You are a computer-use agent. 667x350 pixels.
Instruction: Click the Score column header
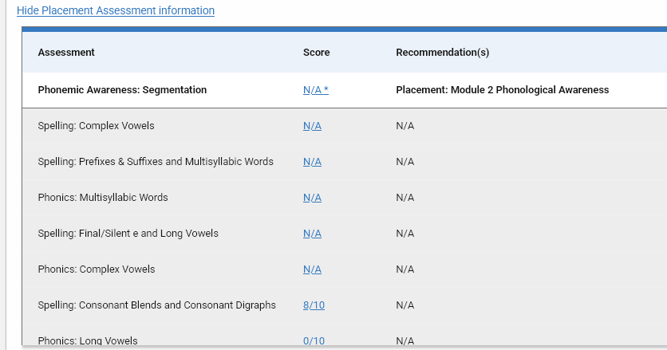point(317,53)
